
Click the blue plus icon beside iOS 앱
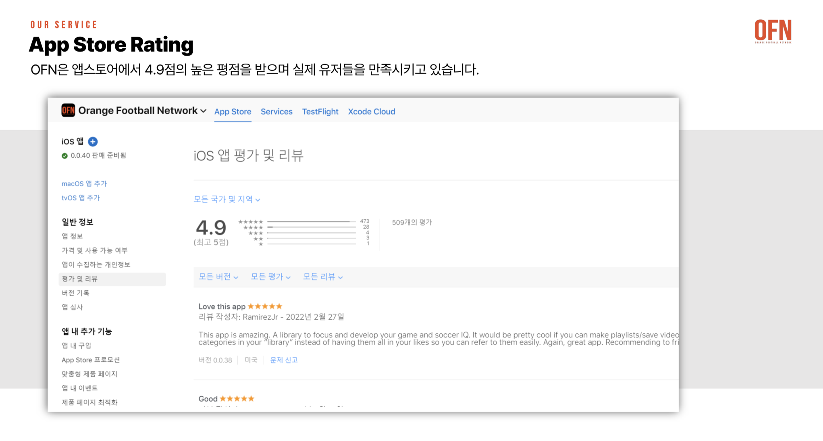point(93,141)
